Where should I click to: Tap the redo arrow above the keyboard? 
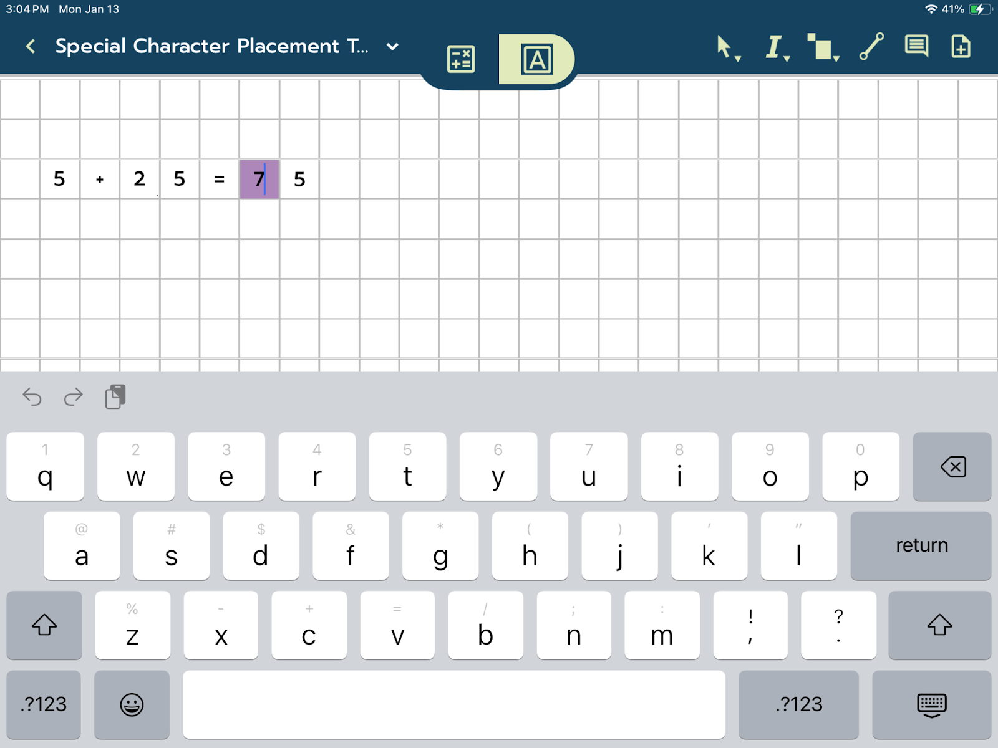(x=74, y=397)
